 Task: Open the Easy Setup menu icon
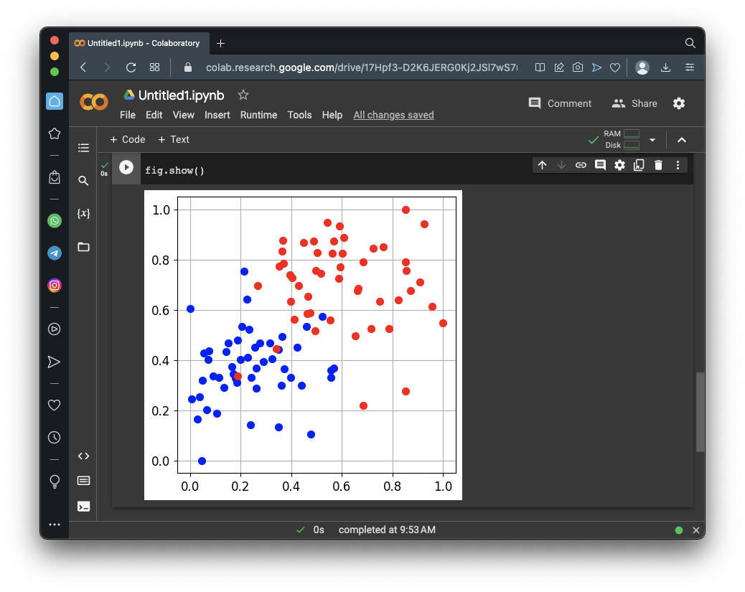(690, 67)
